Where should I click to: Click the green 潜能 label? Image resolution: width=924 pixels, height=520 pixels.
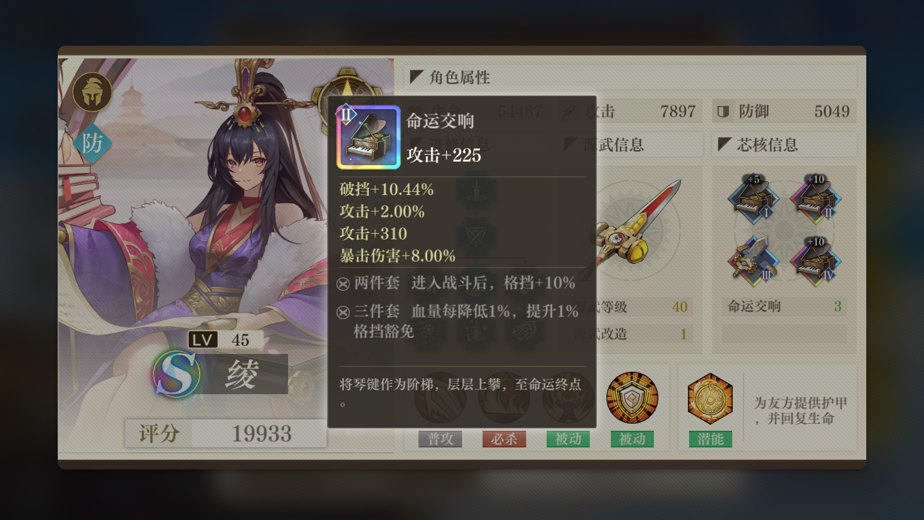pyautogui.click(x=710, y=439)
